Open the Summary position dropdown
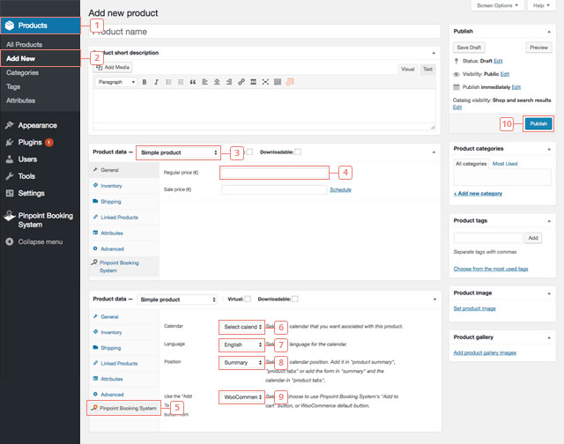 pyautogui.click(x=242, y=363)
